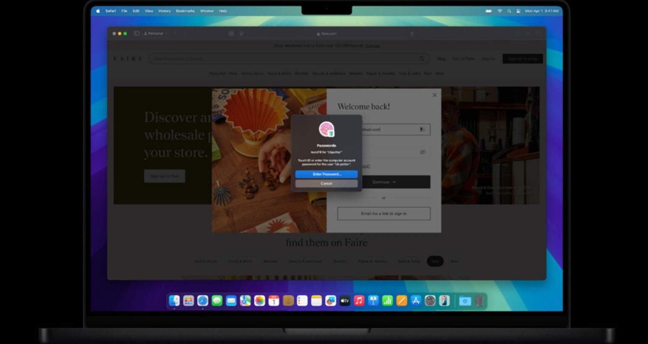Click the magnifier icon in Faire's search bar
Viewport: 648px width, 344px height.
coord(422,59)
